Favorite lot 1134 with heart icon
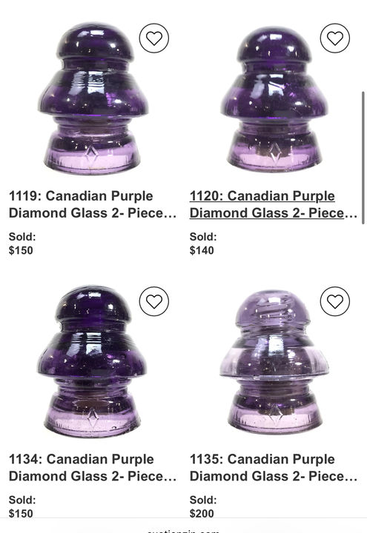Viewport: 367px width, 533px height. pos(154,301)
